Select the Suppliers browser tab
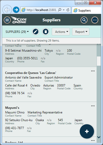 [86, 10]
